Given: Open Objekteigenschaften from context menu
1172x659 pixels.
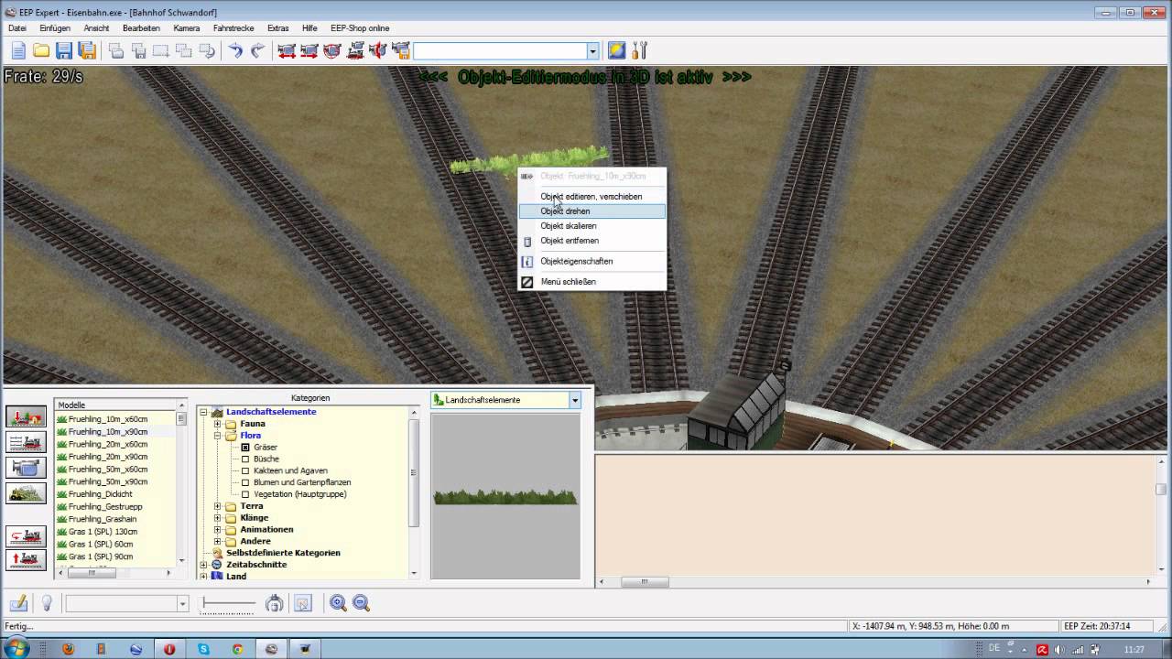Looking at the screenshot, I should click(x=592, y=262).
